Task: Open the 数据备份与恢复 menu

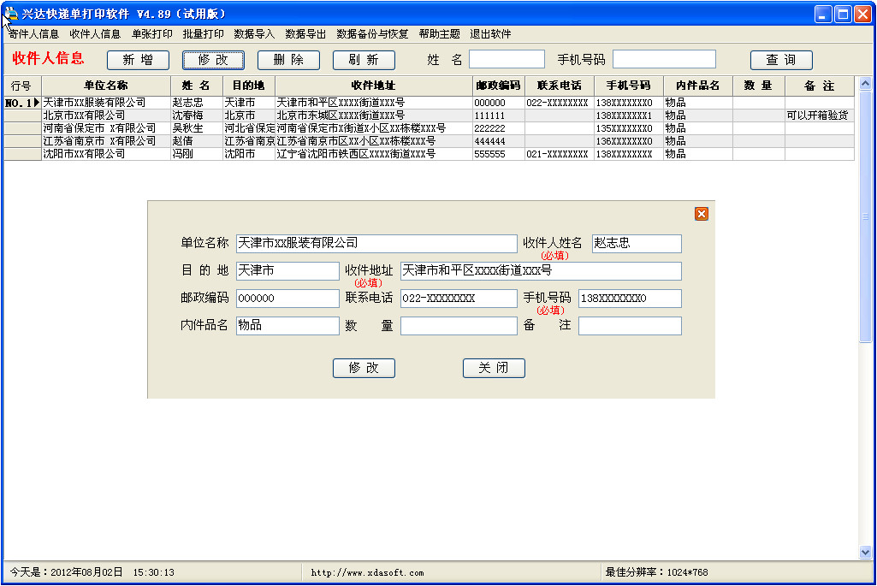Action: tap(372, 34)
